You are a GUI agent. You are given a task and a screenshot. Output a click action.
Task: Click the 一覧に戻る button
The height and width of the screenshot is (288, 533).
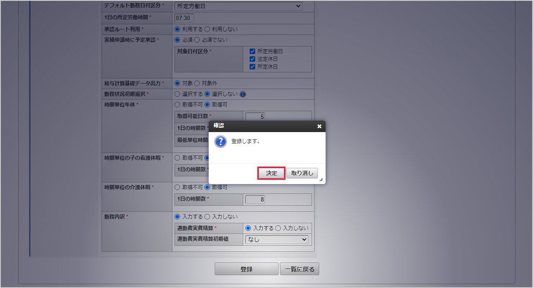[x=300, y=269]
